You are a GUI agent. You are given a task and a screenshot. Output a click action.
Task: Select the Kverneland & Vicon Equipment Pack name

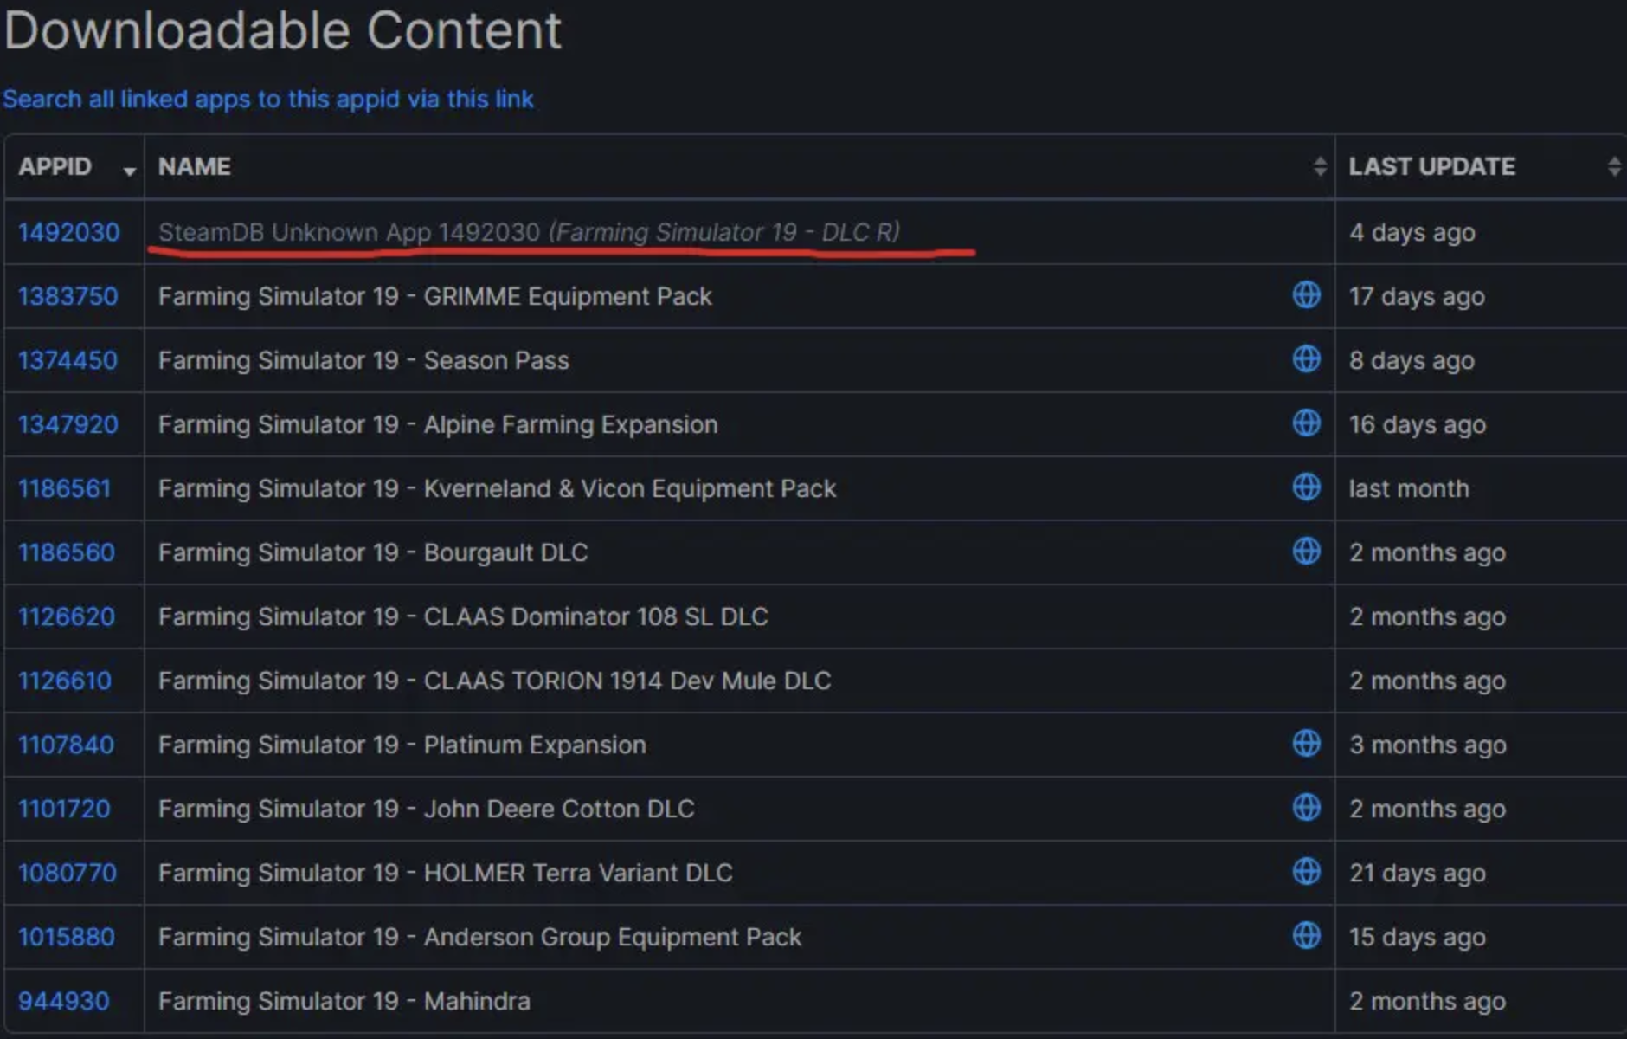(497, 488)
